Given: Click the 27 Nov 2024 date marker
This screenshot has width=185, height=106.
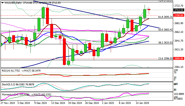Looking at the screenshot, I should (x=8, y=103).
